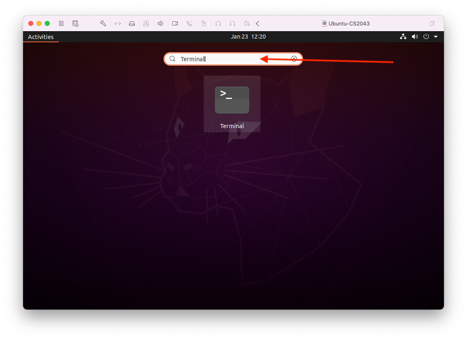The width and height of the screenshot is (467, 340).
Task: Click the Ubuntu-CS2043 window title
Action: coord(349,23)
